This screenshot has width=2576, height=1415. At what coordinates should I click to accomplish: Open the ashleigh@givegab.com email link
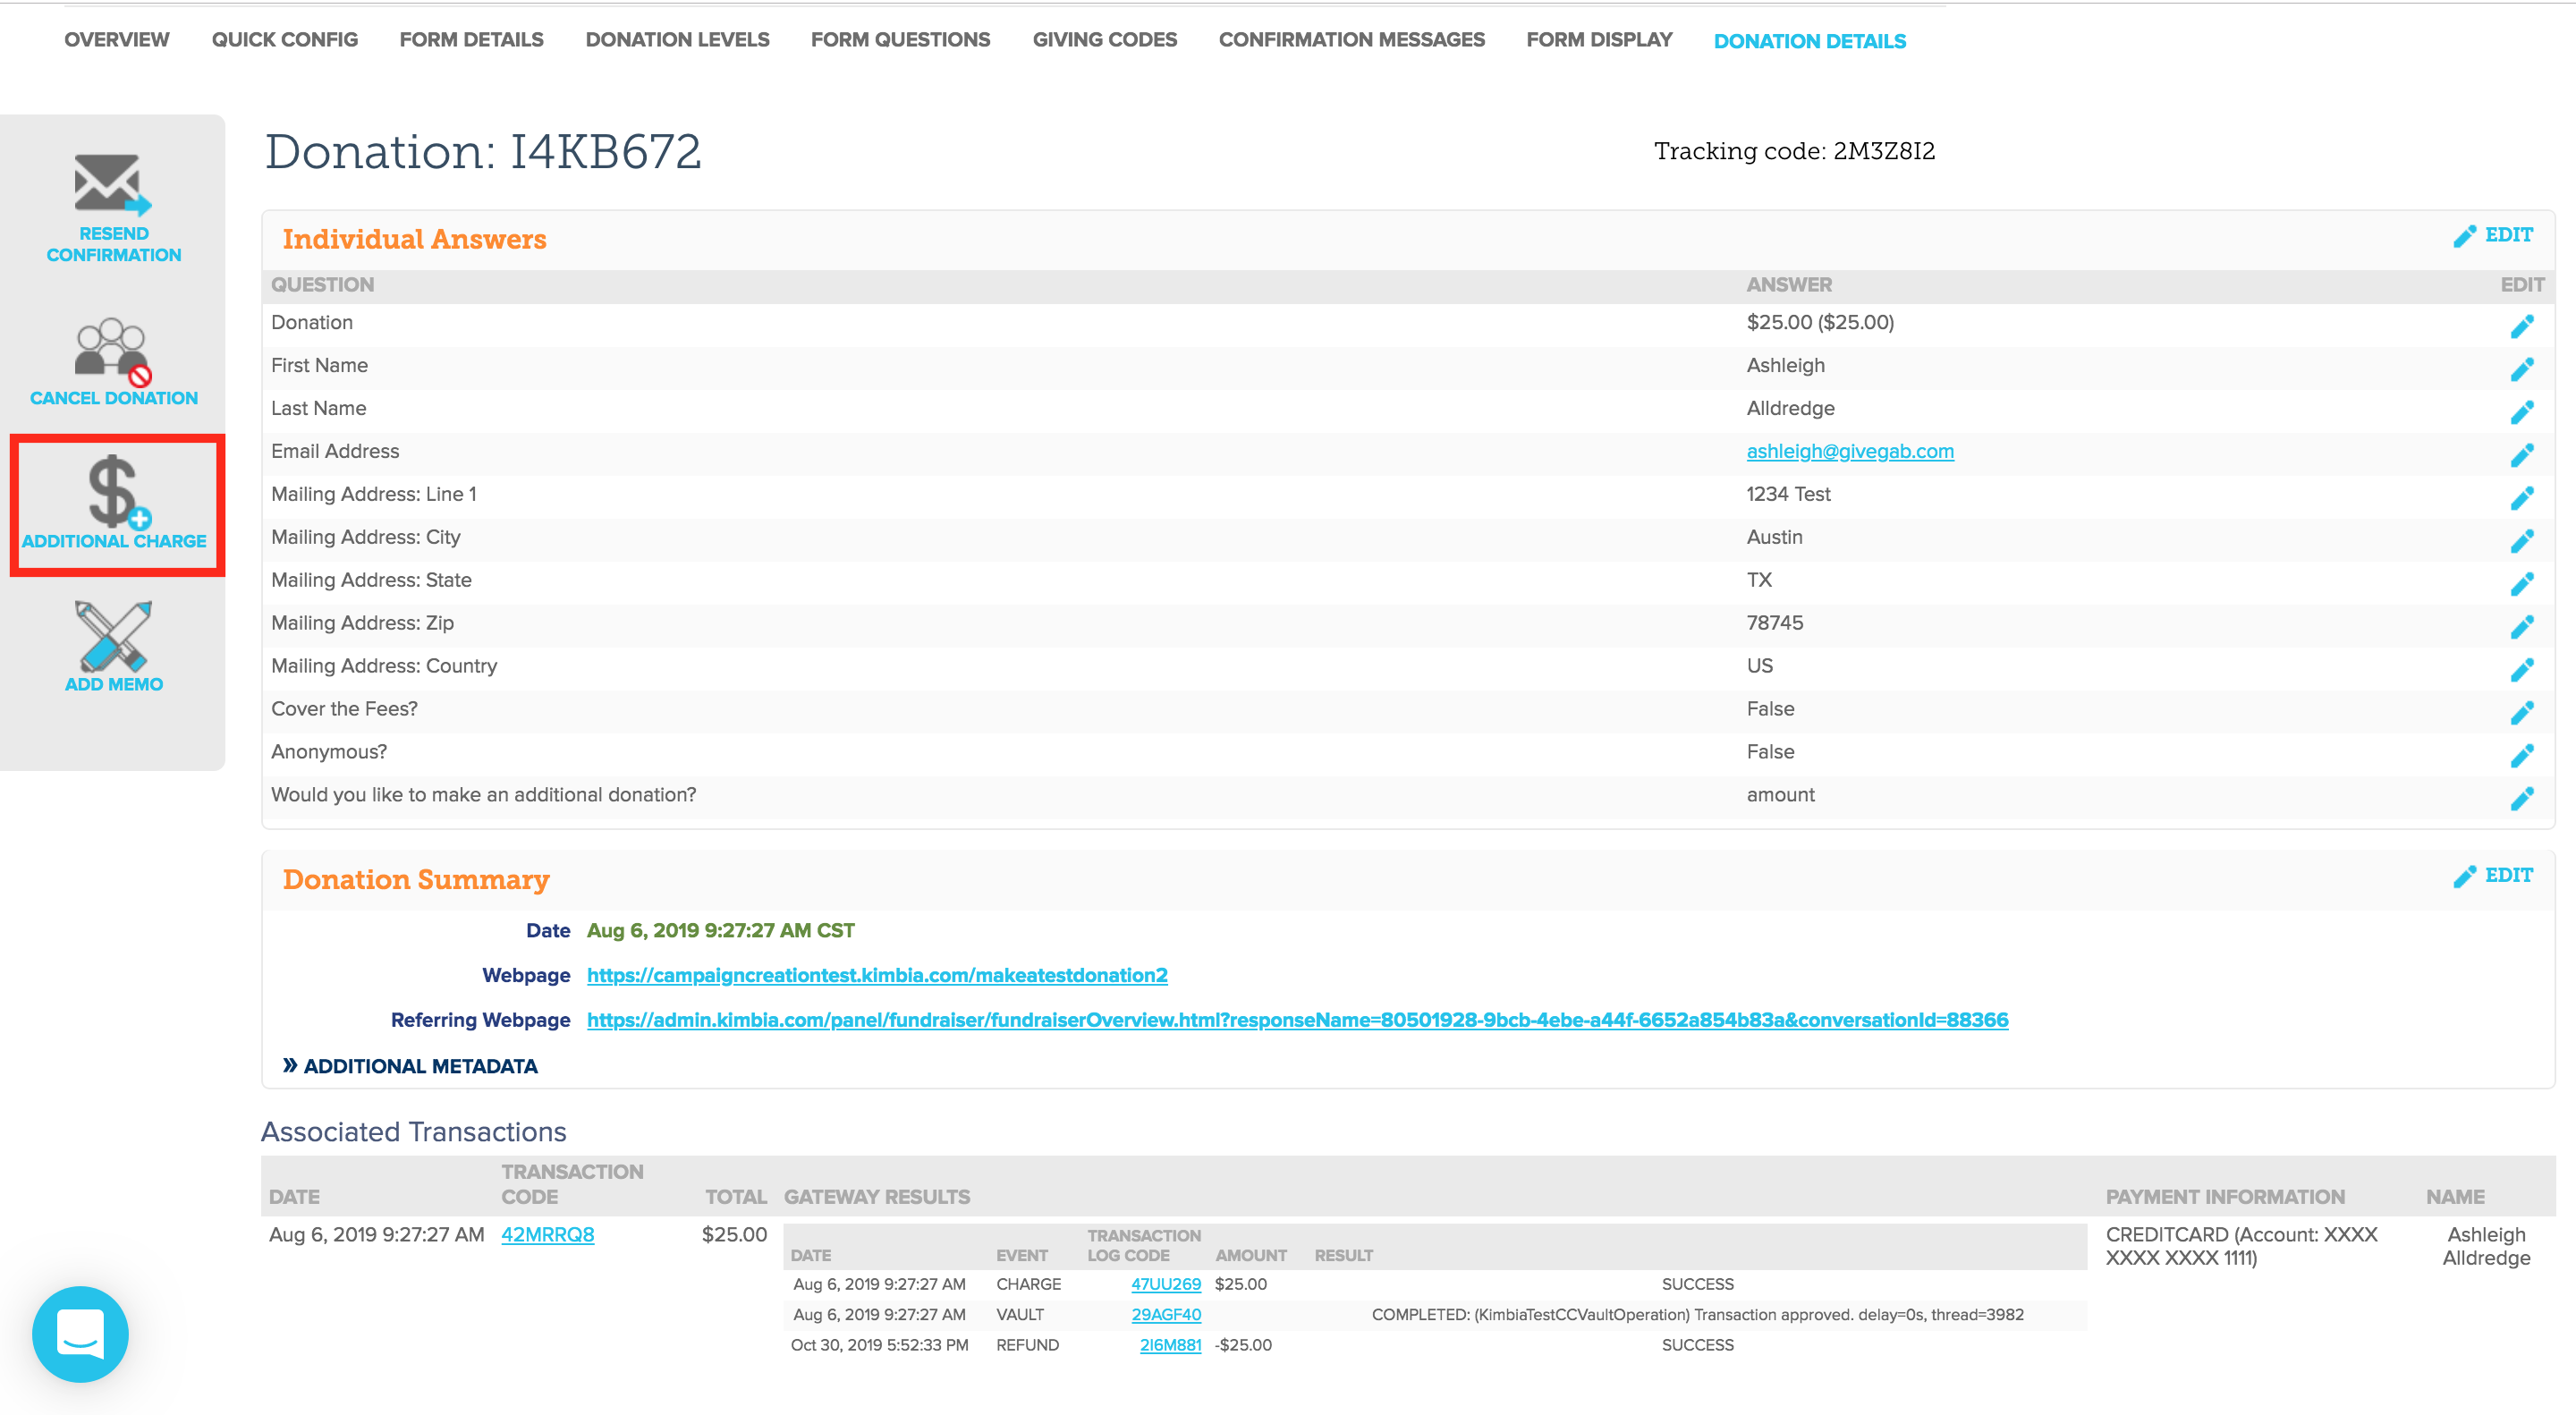click(x=1850, y=451)
